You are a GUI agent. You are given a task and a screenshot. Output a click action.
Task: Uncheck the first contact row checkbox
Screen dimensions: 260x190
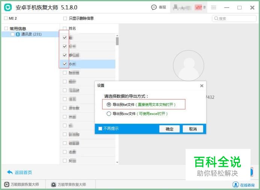coord(65,37)
